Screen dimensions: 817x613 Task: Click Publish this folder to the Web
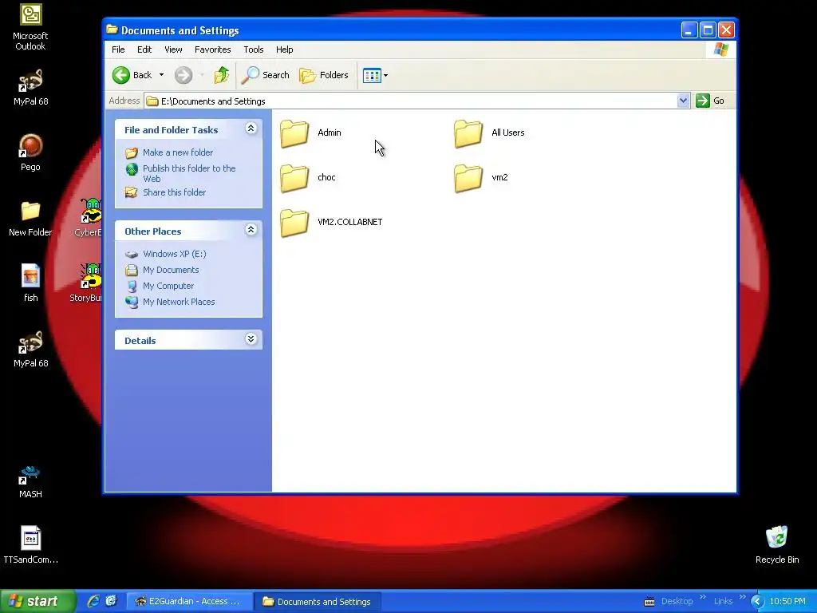(189, 173)
